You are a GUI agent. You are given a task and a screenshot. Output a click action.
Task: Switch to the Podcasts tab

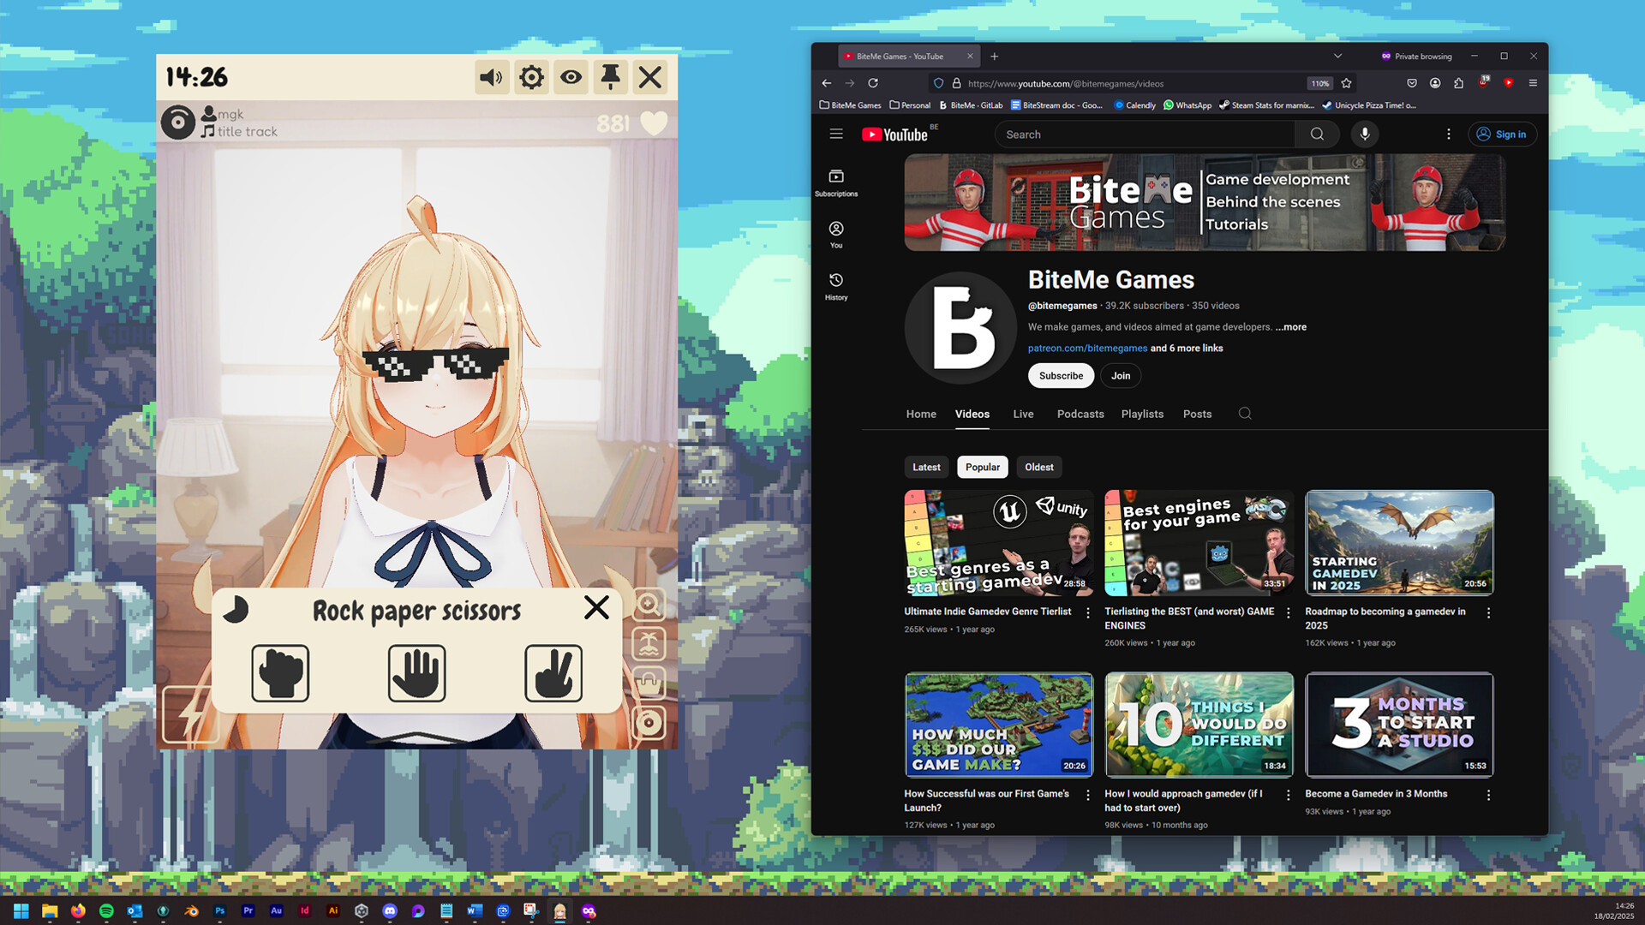click(1080, 414)
